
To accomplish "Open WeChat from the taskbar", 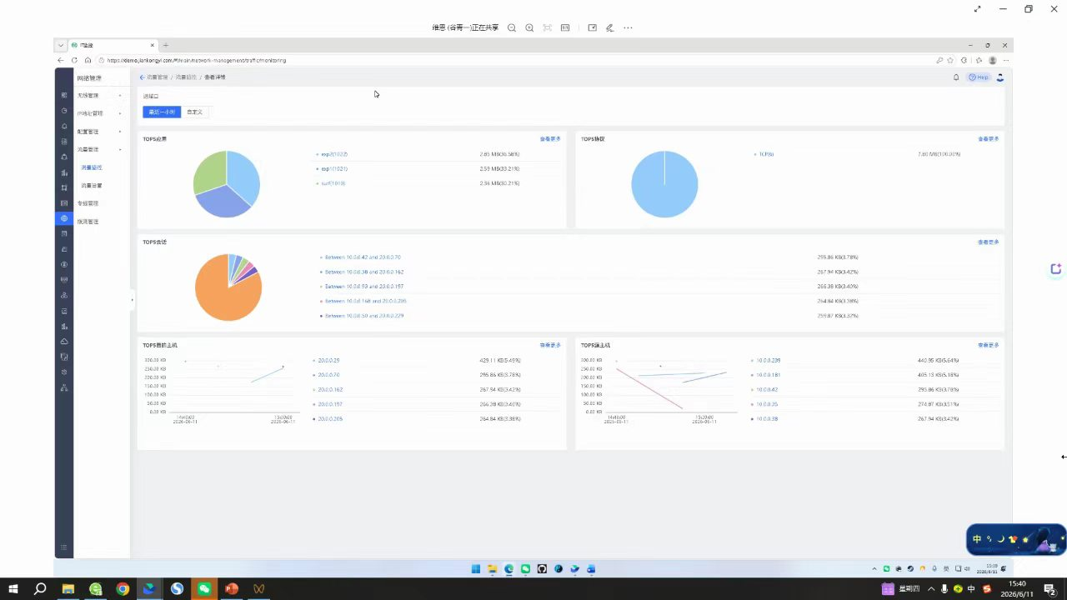I will 204,588.
